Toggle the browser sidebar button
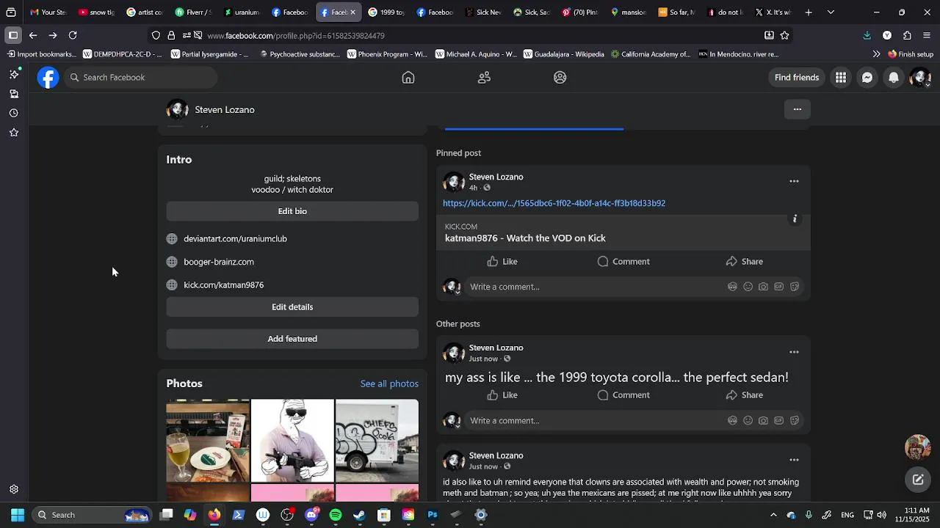 click(13, 35)
